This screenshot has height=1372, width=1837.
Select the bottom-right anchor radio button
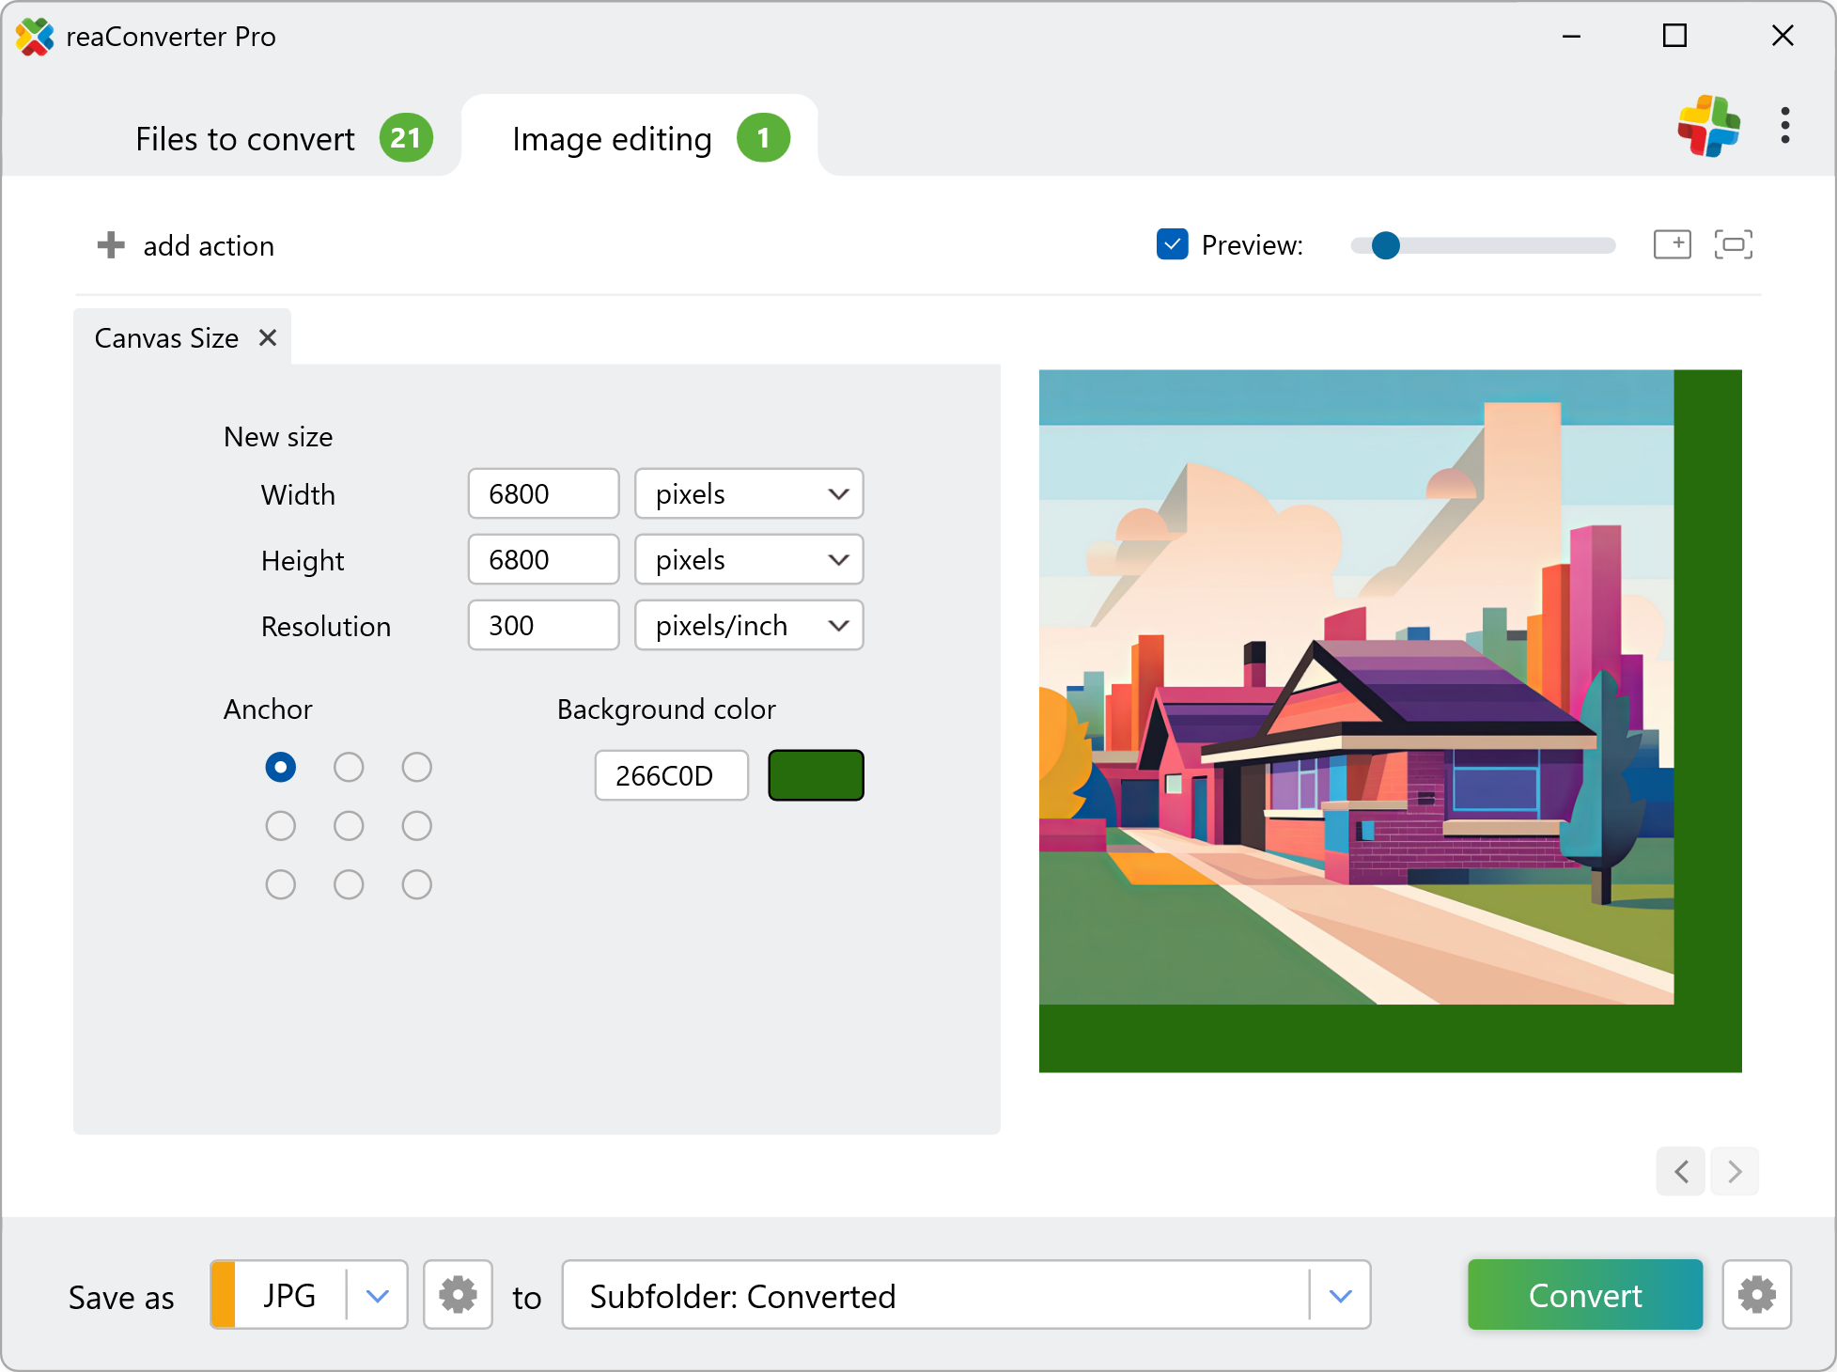click(x=416, y=884)
